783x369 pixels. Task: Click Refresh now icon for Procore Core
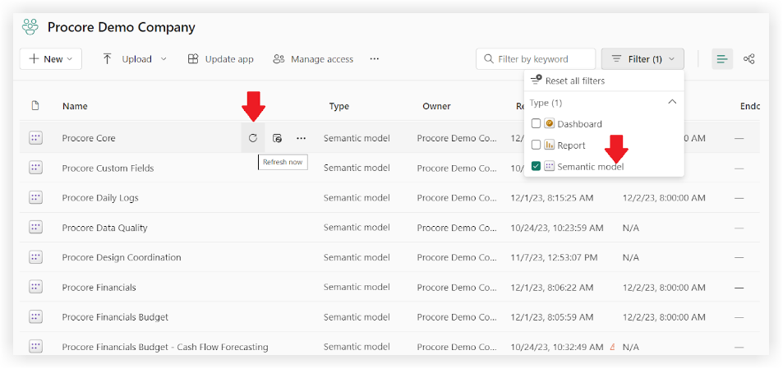pos(253,138)
